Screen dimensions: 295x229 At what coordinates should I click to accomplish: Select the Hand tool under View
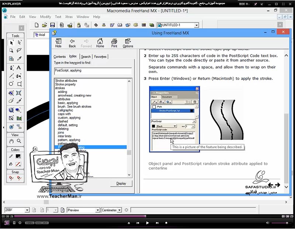pyautogui.click(x=11, y=141)
